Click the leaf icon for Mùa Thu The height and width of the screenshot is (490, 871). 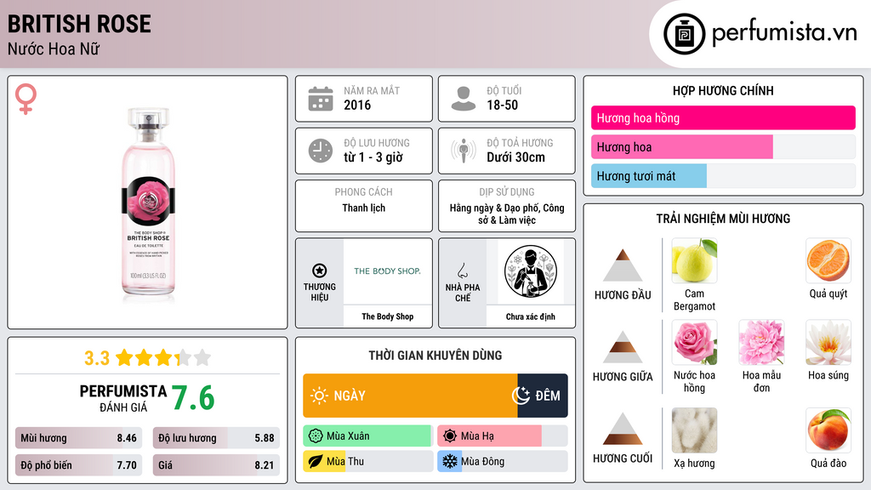[316, 462]
